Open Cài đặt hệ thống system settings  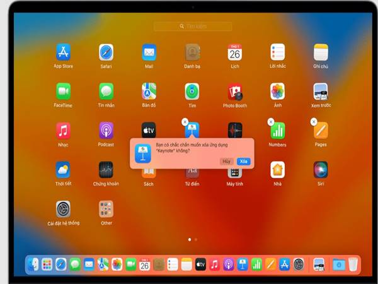64,209
